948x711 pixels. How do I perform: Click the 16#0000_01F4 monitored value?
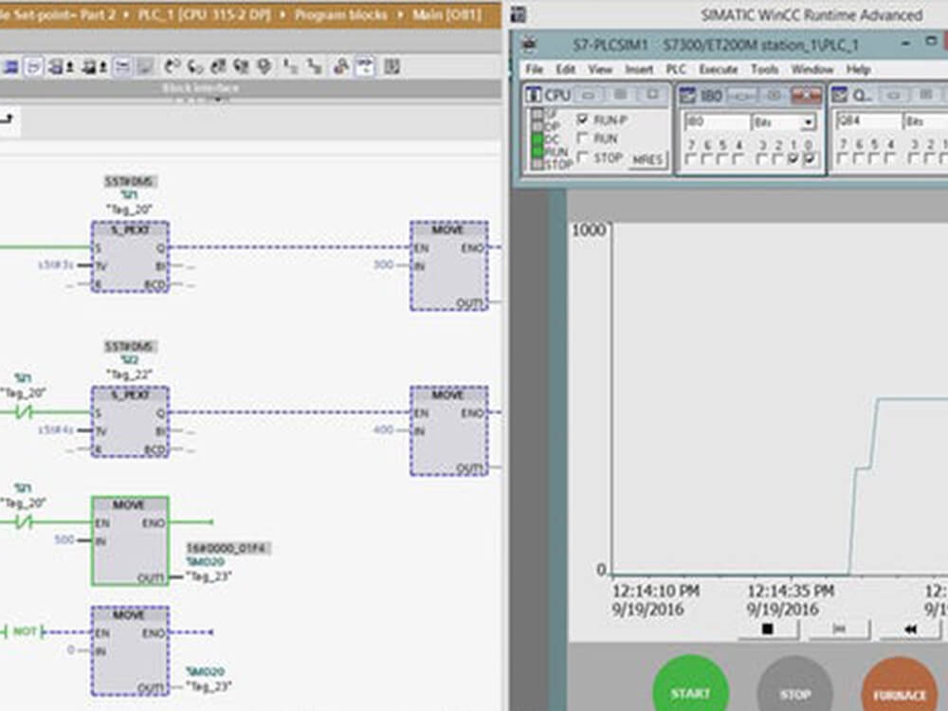(227, 548)
